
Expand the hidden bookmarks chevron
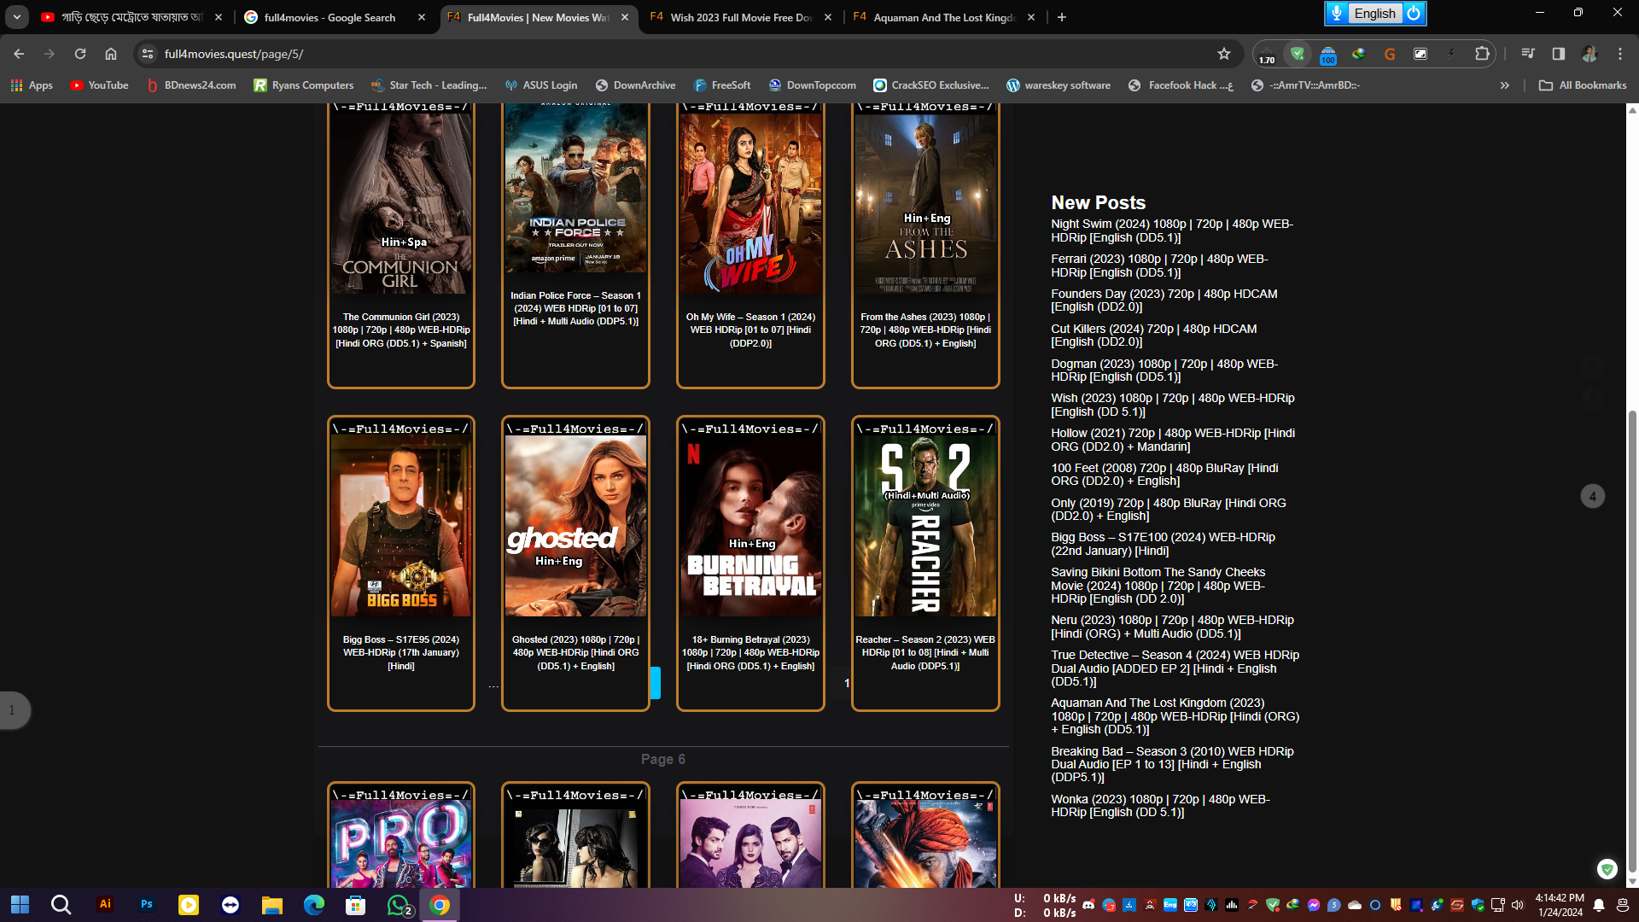point(1505,85)
